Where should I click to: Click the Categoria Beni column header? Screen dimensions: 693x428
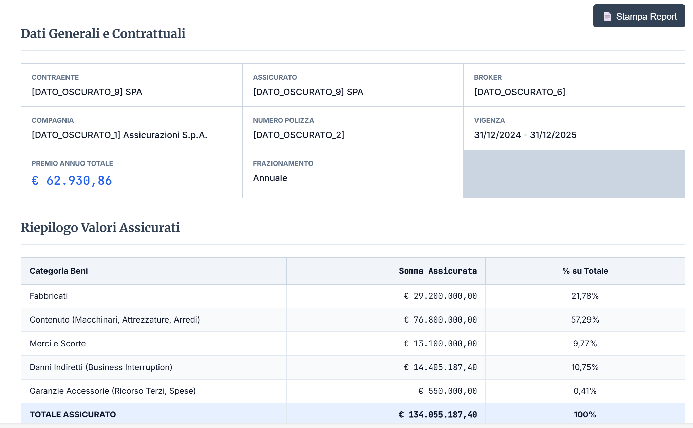click(59, 271)
